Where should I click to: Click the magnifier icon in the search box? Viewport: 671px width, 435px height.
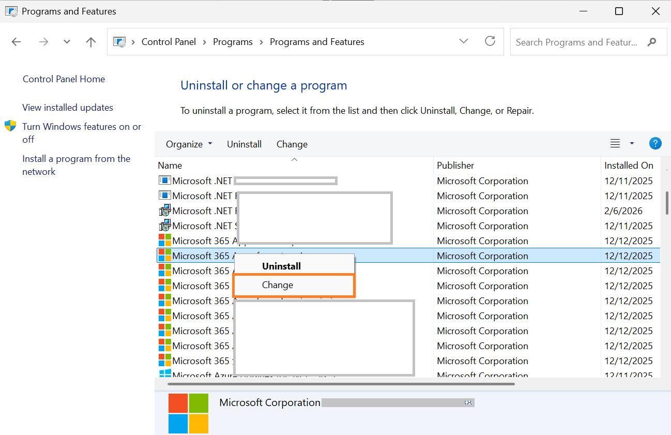click(x=652, y=42)
